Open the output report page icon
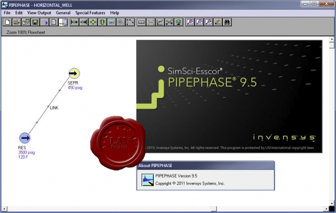The image size is (336, 213). coord(54,22)
